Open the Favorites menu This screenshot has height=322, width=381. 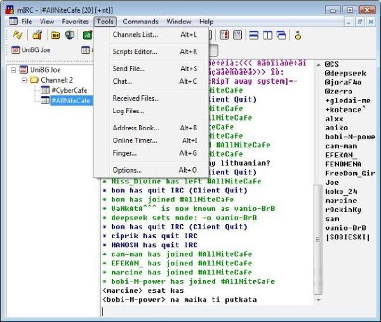tap(75, 22)
